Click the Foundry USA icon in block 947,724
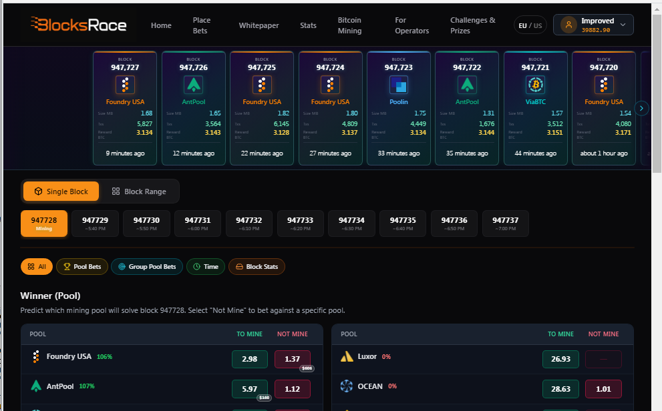 point(330,85)
